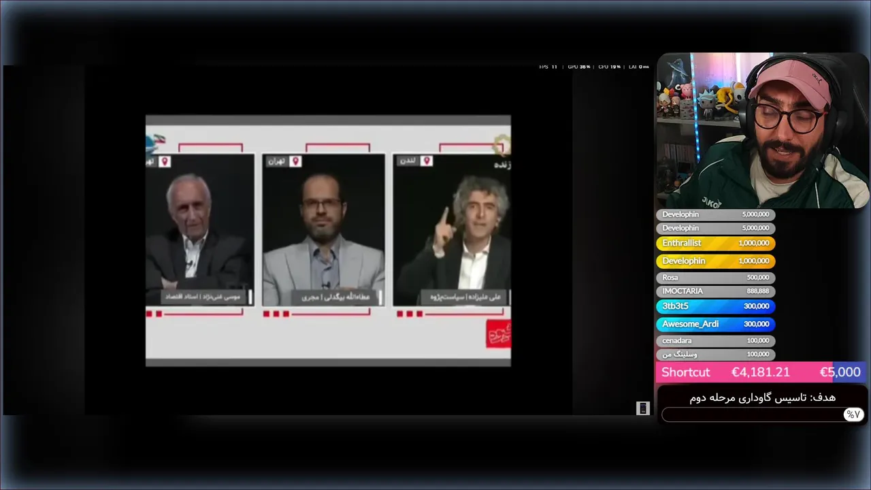Select the yellow Develophin 1,000,000 donor row
Viewport: 871px width, 490px height.
point(716,261)
